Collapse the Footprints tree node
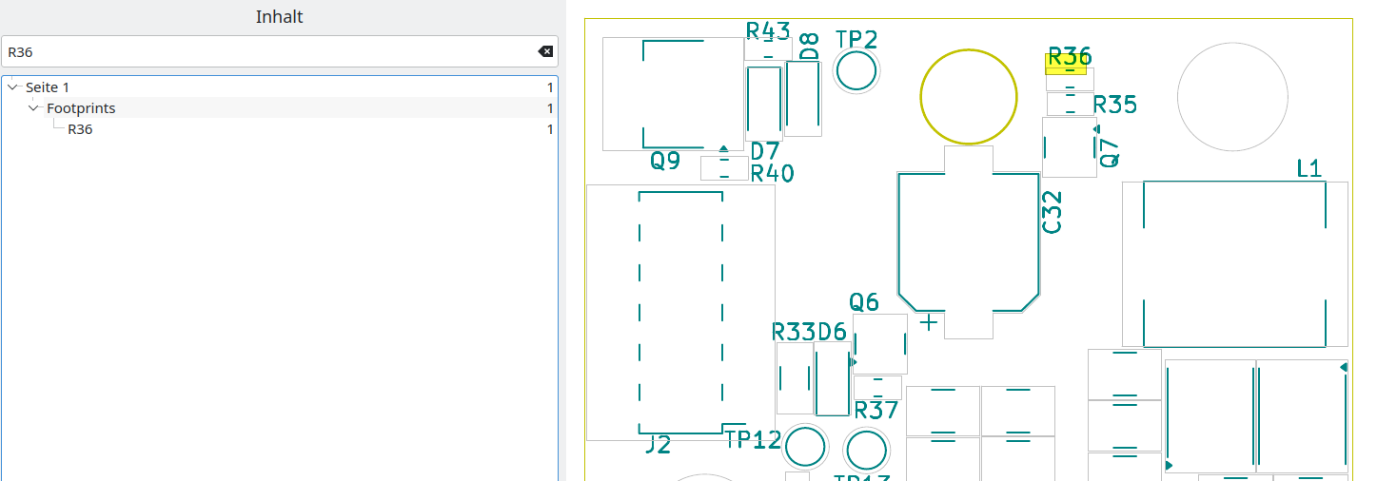Screen dimensions: 1397x481 click(x=33, y=108)
